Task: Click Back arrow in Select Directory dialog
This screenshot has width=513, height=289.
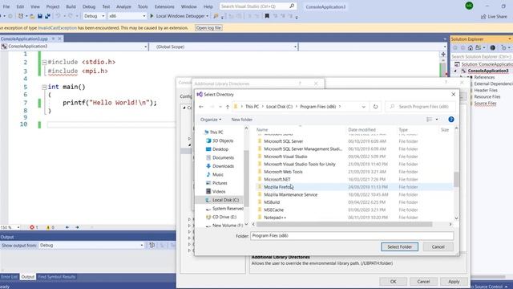Action: [x=201, y=107]
